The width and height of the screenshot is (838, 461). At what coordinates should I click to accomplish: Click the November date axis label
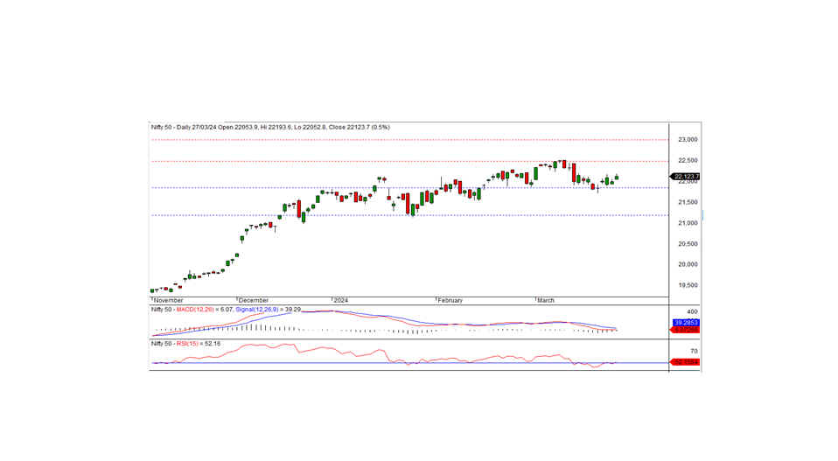(168, 301)
